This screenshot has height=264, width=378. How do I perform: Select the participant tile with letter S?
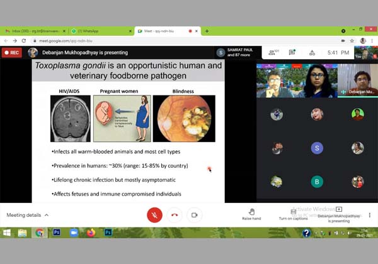coord(317,148)
